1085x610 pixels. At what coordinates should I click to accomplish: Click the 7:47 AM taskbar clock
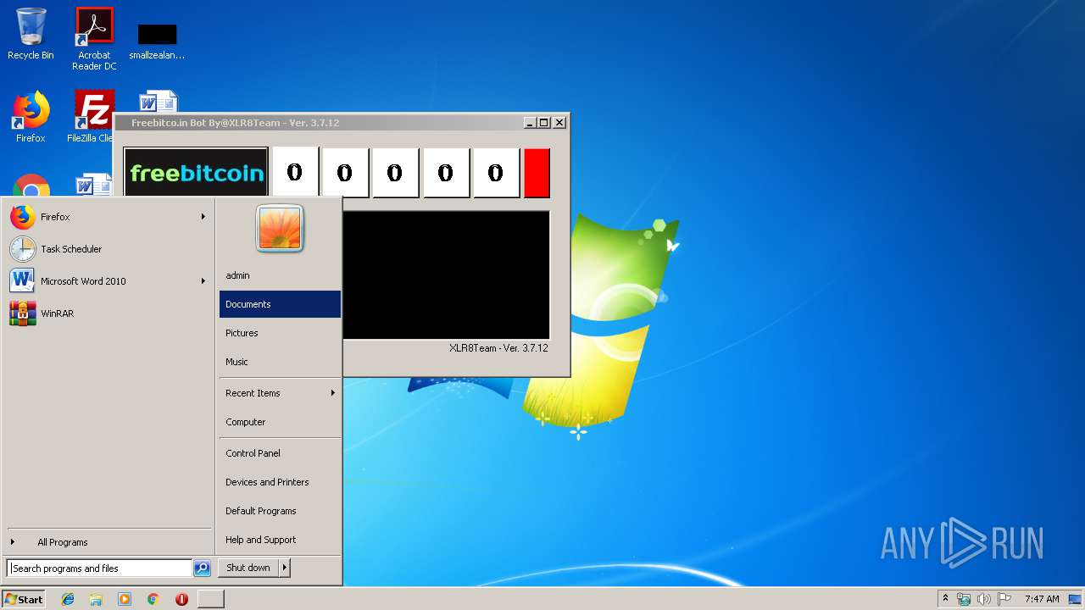tap(1042, 599)
